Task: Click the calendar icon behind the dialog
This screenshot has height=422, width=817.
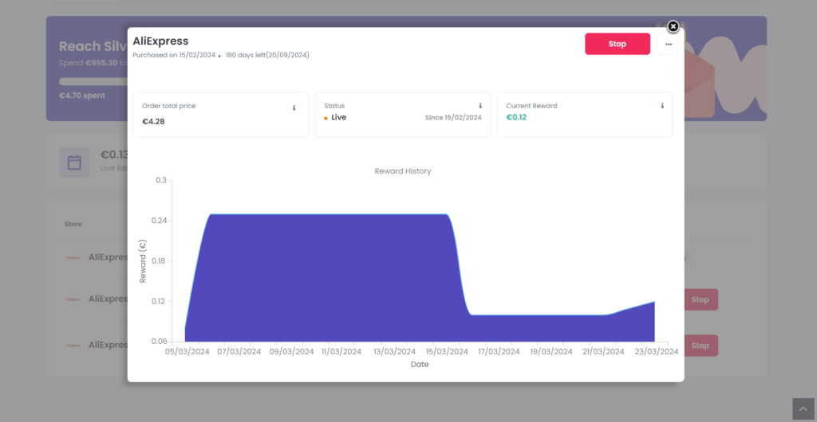Action: (74, 162)
